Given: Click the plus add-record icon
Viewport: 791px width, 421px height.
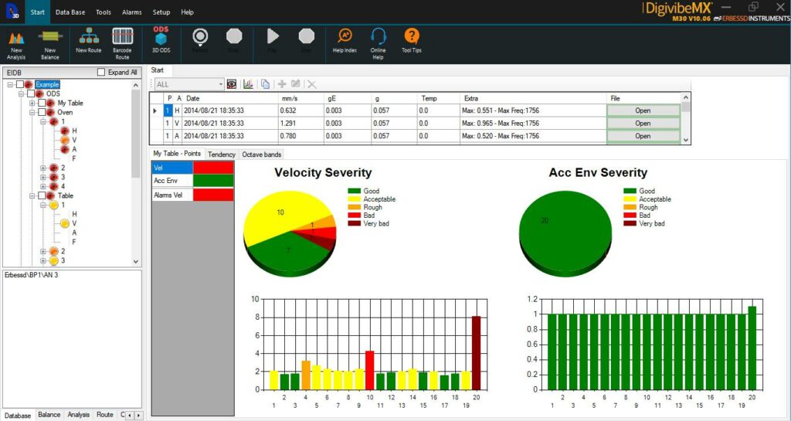Looking at the screenshot, I should point(282,84).
